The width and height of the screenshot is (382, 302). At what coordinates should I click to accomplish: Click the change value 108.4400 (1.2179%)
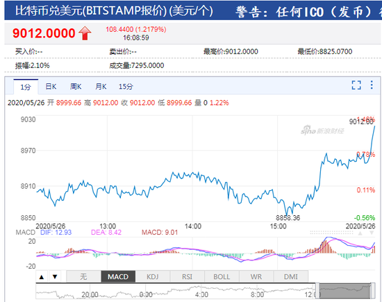pyautogui.click(x=136, y=29)
